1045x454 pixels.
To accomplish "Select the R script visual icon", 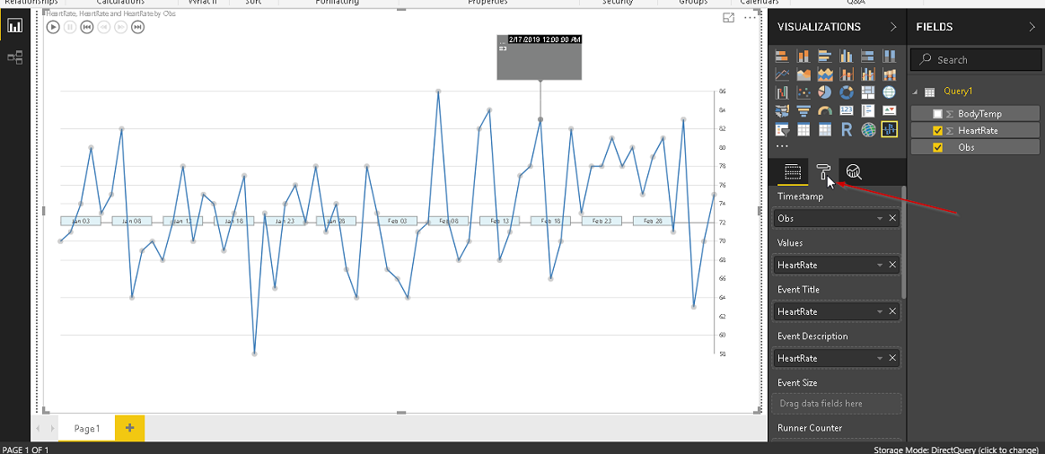I will (x=847, y=130).
